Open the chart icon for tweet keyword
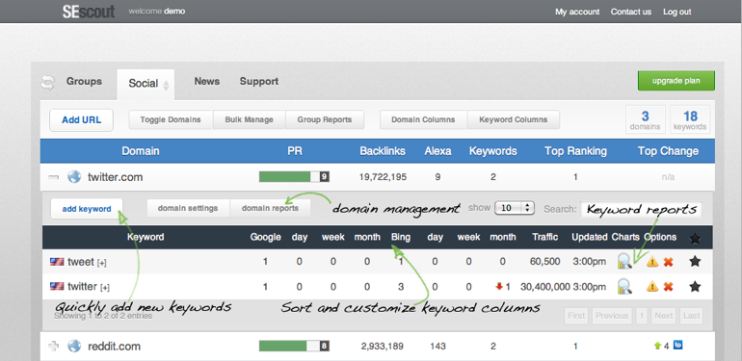 point(624,261)
